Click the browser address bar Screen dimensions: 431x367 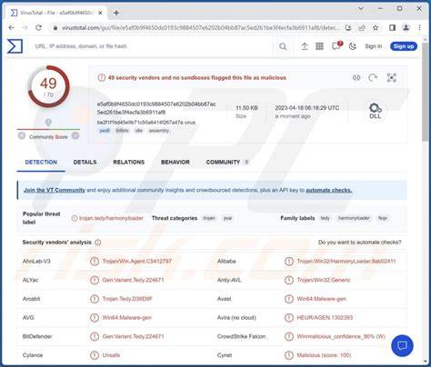(x=200, y=28)
